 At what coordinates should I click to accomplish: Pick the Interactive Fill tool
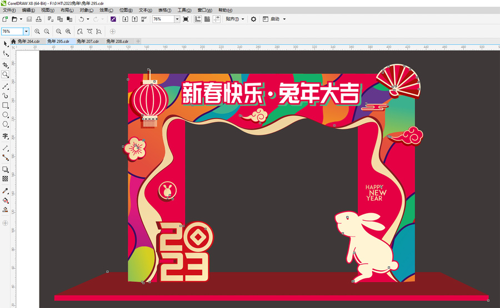click(5, 200)
